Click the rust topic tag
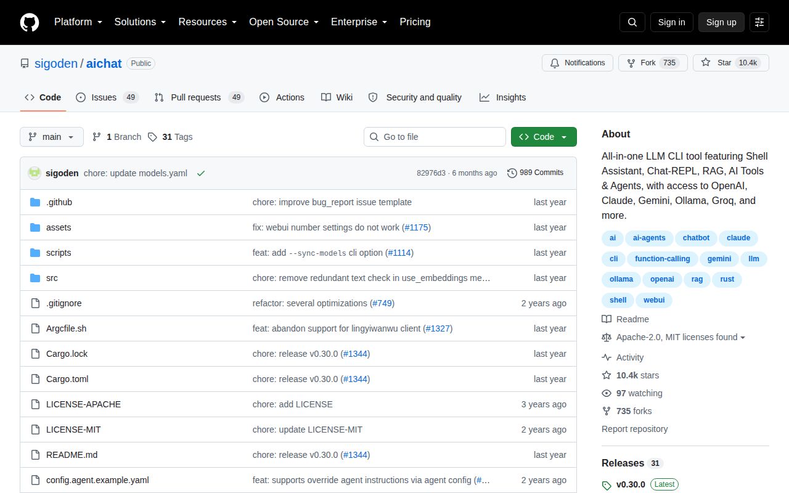The image size is (789, 493). (x=727, y=279)
